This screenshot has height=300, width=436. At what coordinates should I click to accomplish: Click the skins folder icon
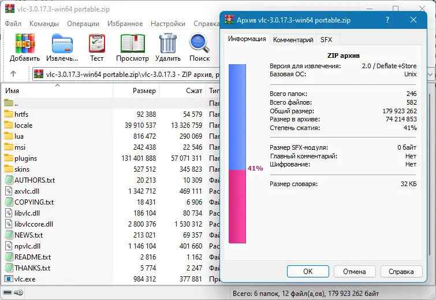click(x=9, y=169)
